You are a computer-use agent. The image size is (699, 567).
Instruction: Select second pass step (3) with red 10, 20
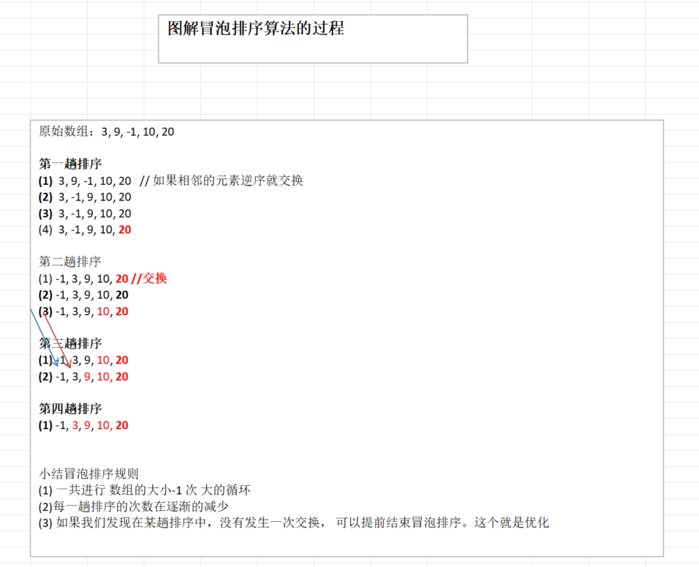(x=83, y=312)
